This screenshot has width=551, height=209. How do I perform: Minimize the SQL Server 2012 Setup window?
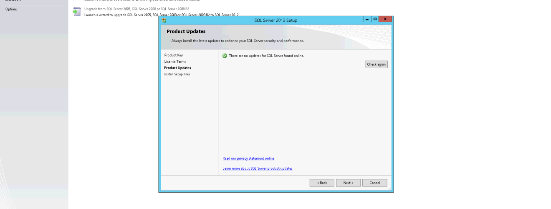[367, 19]
